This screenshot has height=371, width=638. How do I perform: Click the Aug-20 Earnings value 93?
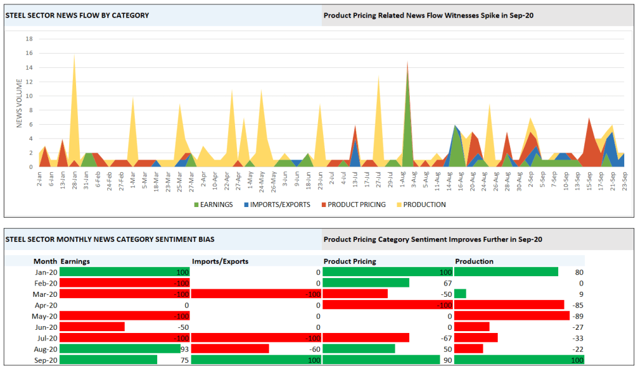click(x=184, y=349)
